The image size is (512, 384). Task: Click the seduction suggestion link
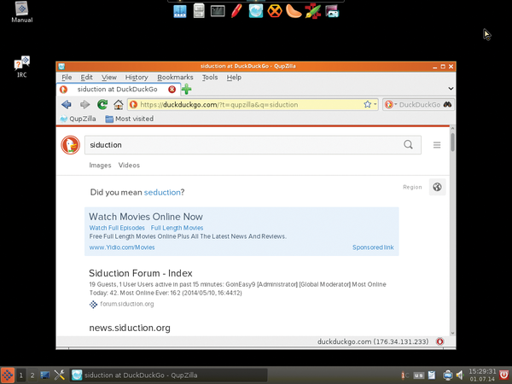pos(162,192)
